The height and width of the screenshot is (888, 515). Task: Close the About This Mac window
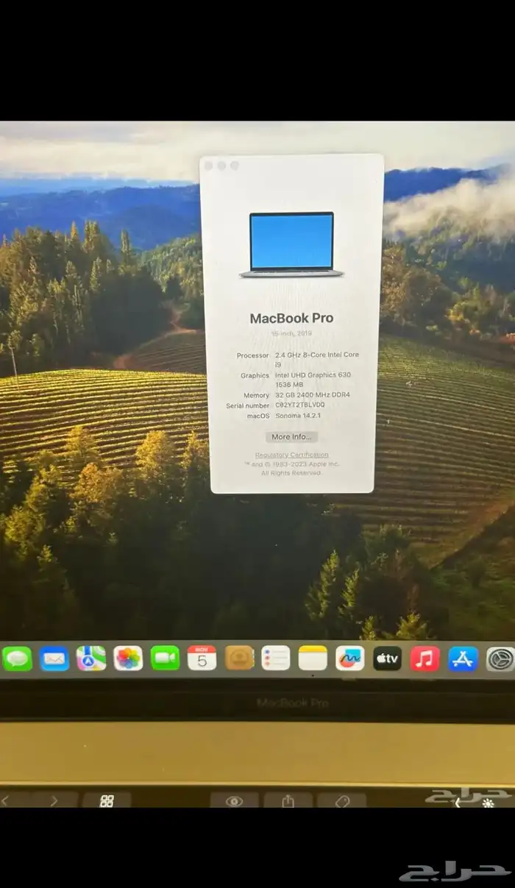point(208,166)
